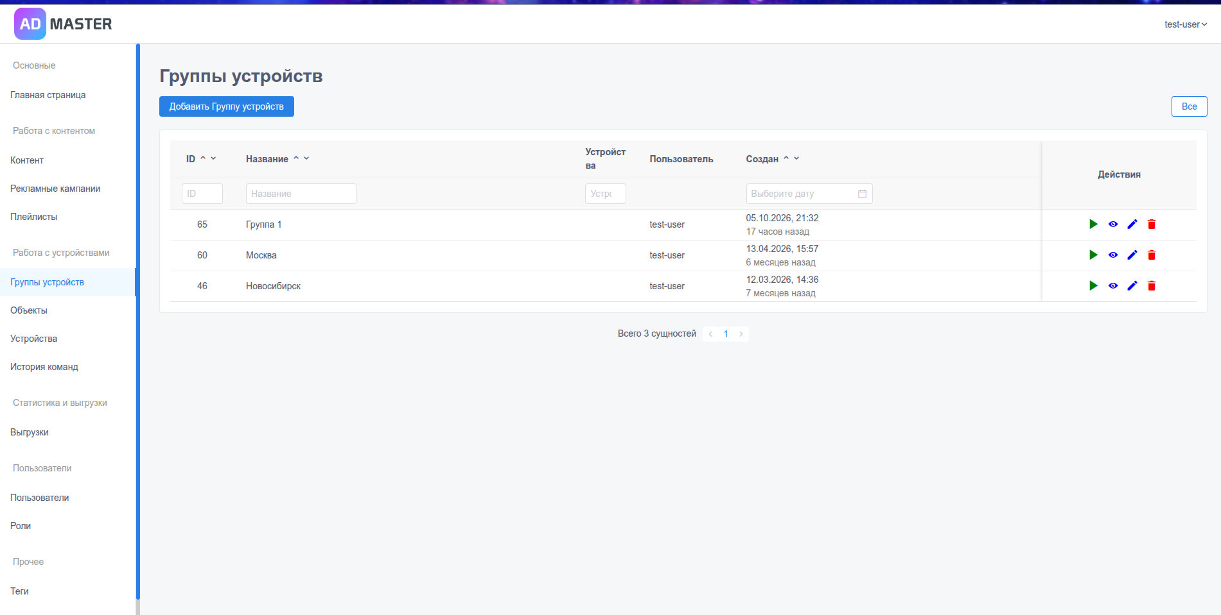The image size is (1221, 615).
Task: Sort ID column descending
Action: [213, 158]
